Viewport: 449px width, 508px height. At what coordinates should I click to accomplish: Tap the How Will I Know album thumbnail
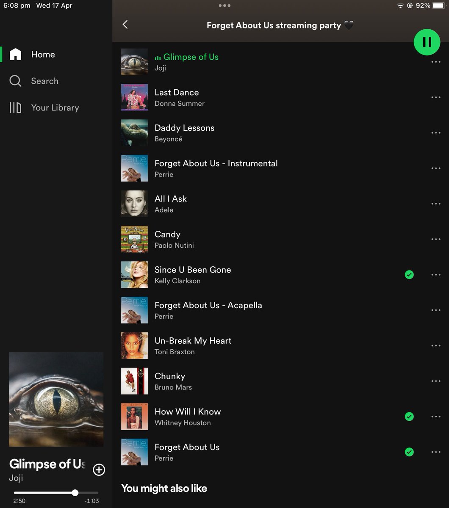point(134,417)
